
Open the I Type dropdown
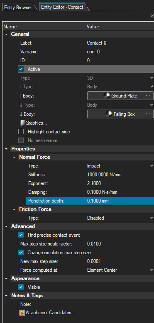click(x=152, y=87)
